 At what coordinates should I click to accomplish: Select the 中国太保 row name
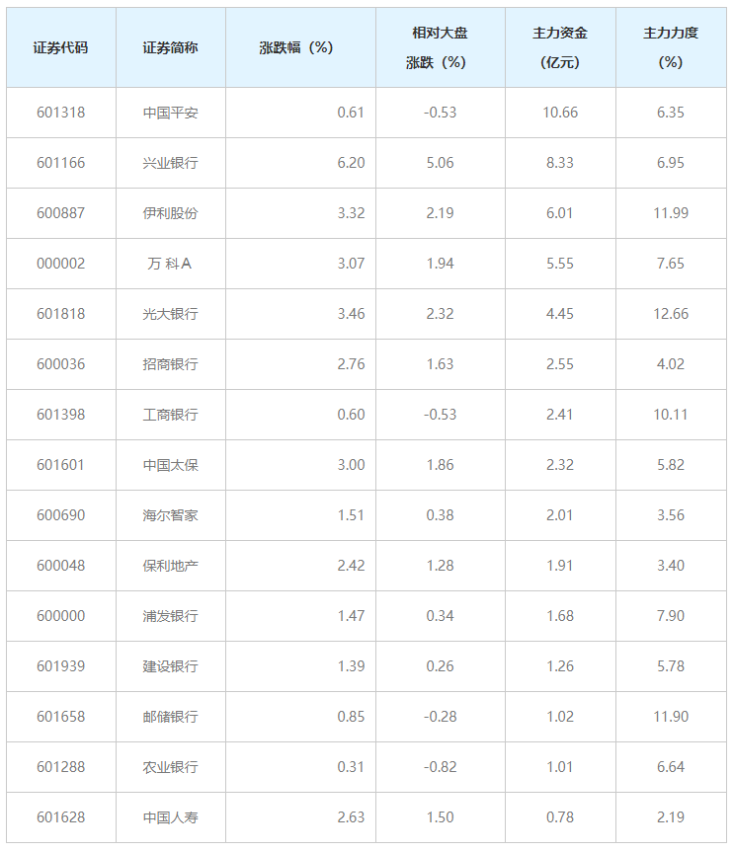170,465
